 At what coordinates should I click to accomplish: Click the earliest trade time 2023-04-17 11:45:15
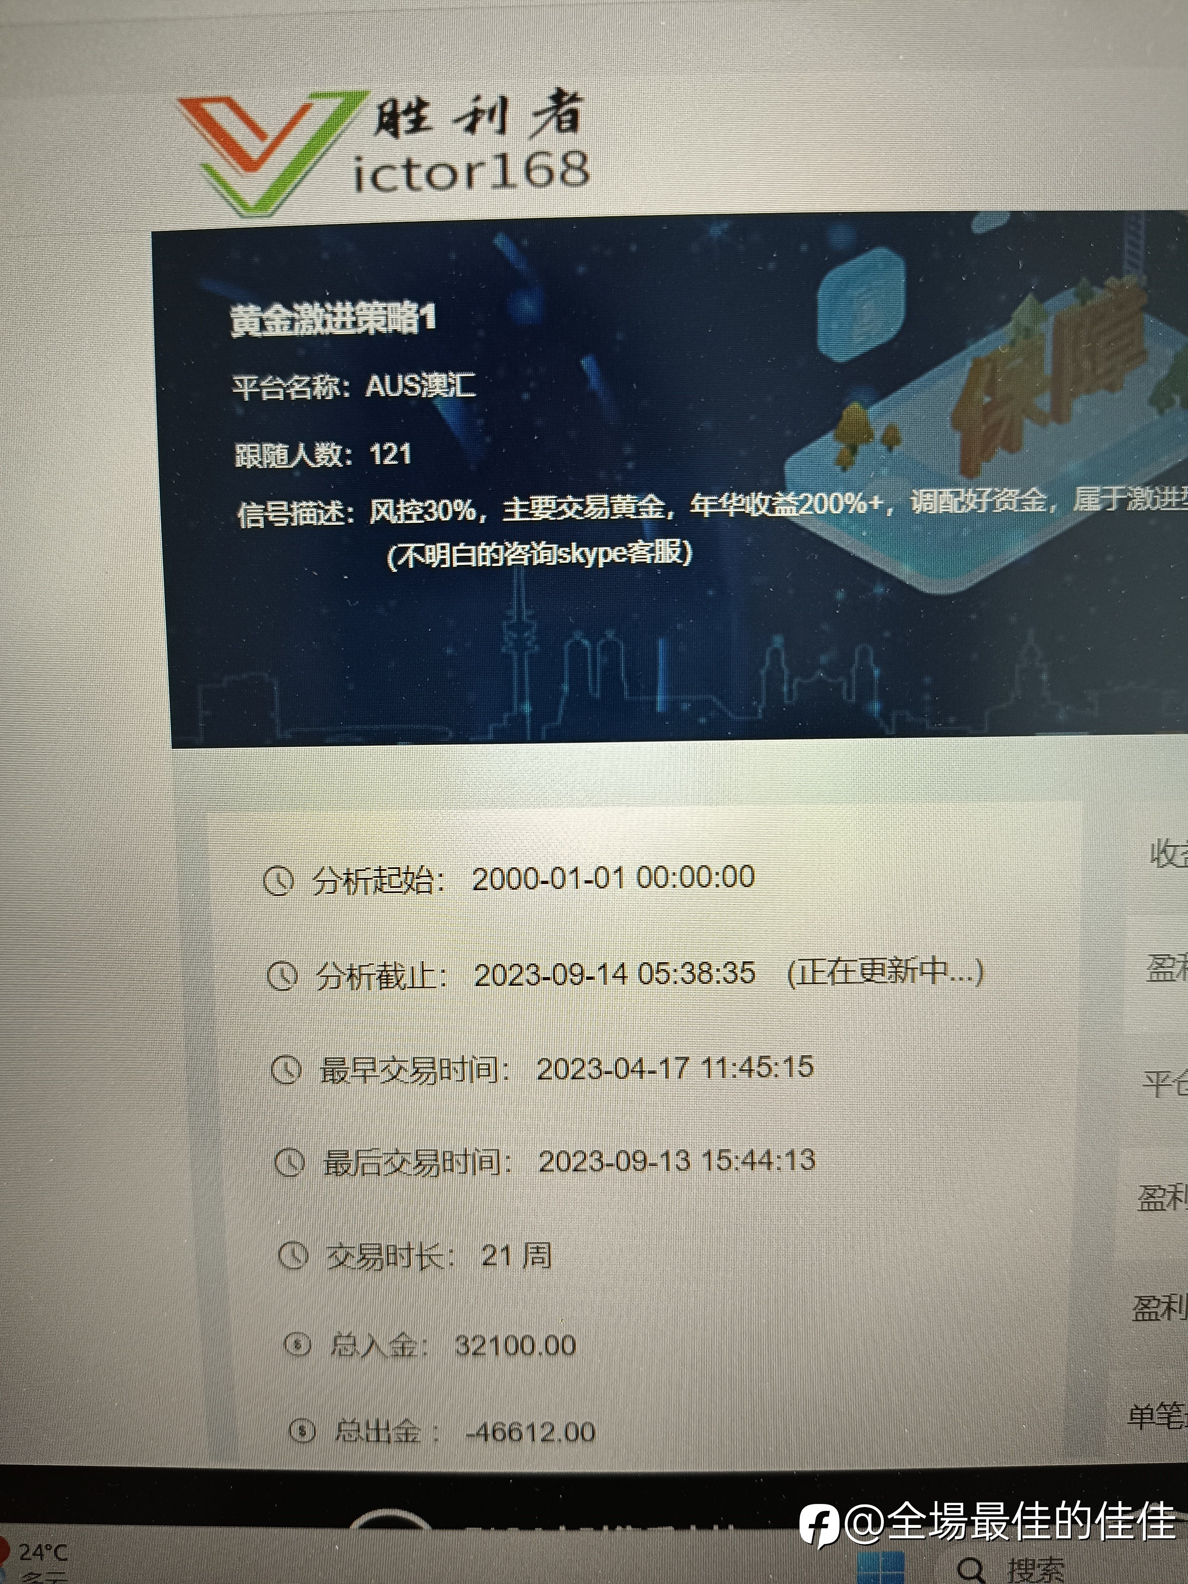point(675,1069)
